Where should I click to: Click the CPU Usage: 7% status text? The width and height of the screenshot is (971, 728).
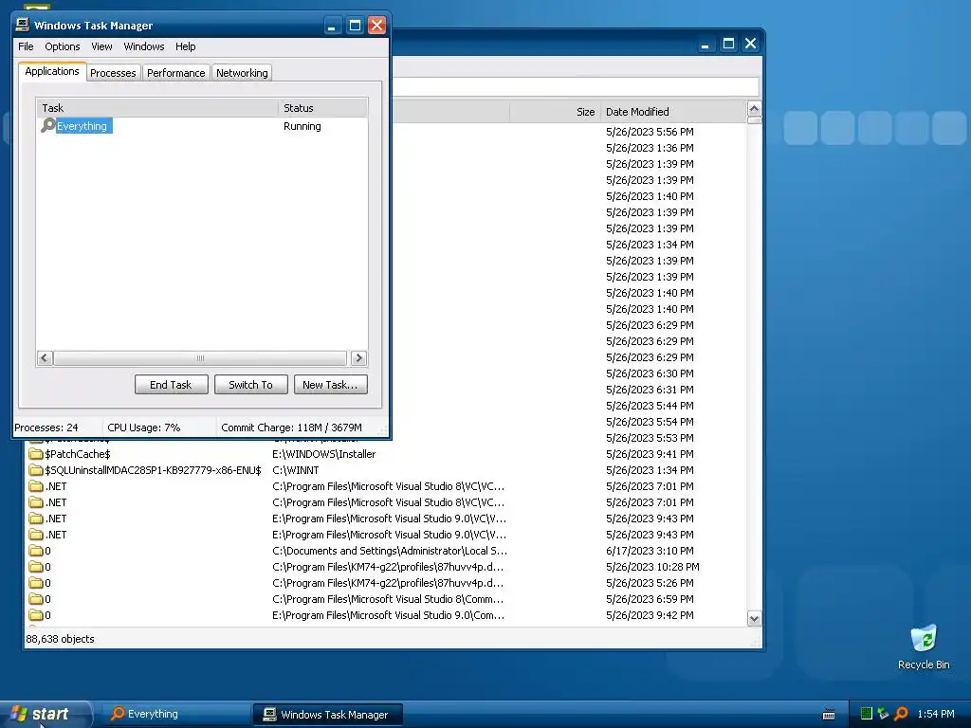[x=144, y=428]
